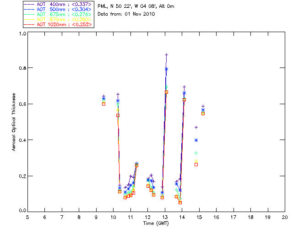The image size is (293, 235).
Task: Click the purple dashed line sample in legend
Action: (x=29, y=4)
